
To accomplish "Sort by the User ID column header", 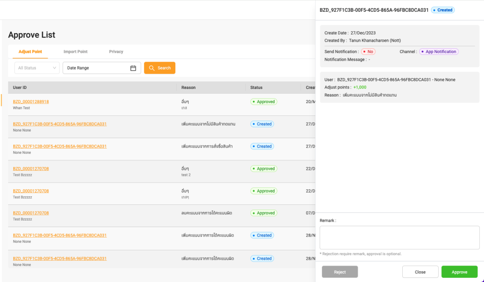I will [20, 88].
